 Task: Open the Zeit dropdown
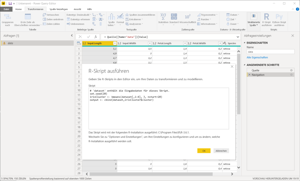click(x=231, y=19)
